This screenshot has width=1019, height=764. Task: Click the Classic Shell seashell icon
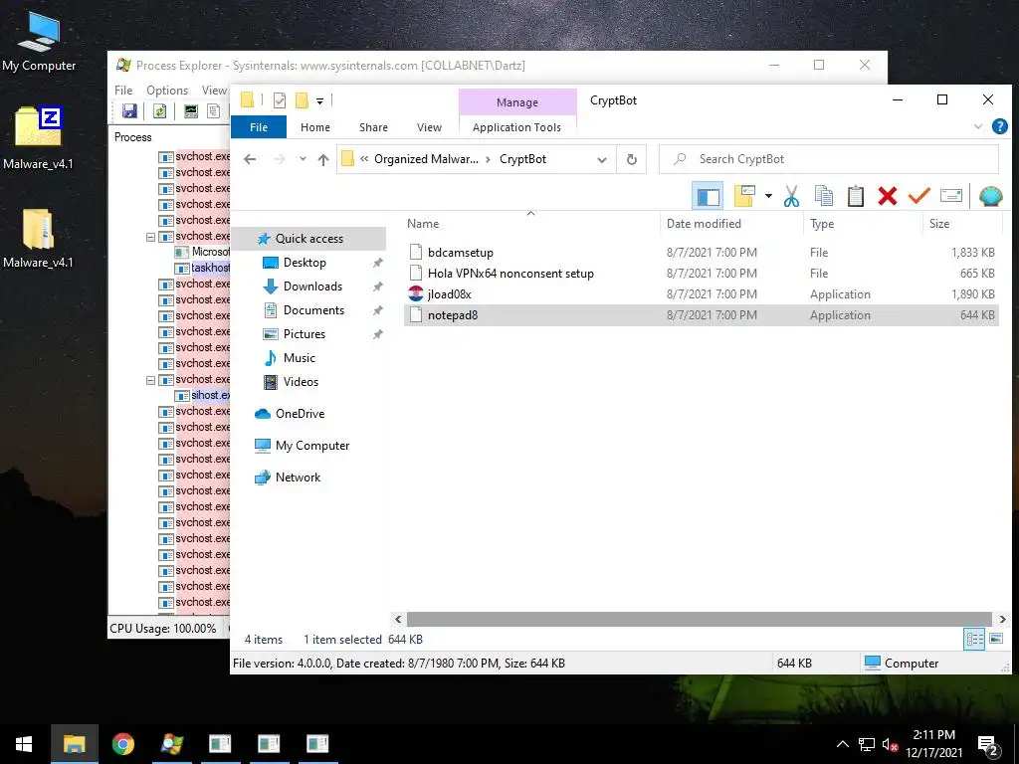coord(990,196)
